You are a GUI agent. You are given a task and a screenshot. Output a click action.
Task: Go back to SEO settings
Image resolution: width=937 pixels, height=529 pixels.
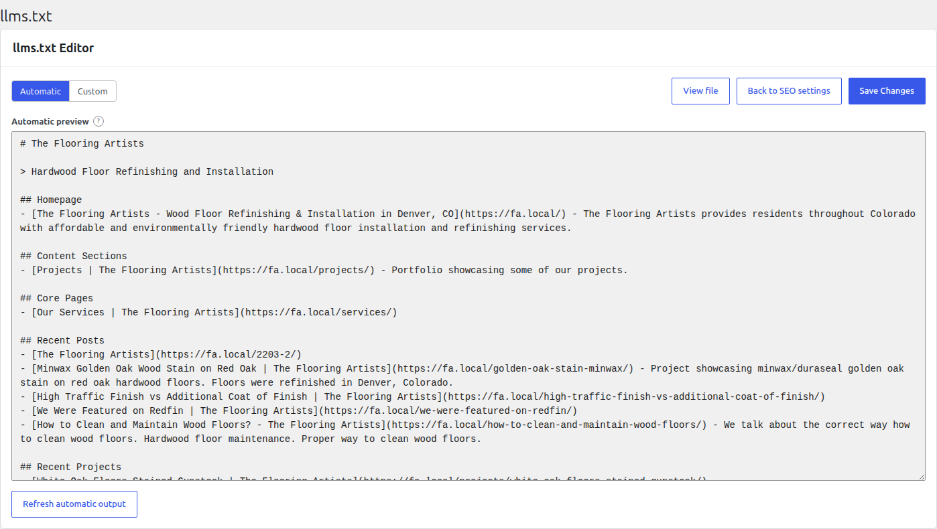click(789, 91)
